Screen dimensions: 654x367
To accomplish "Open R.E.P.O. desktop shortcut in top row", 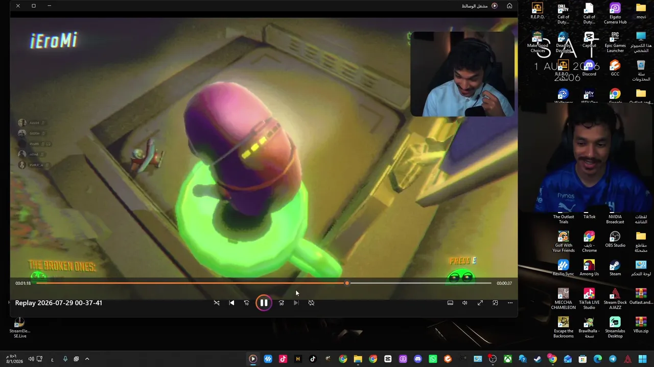I will click(x=538, y=11).
